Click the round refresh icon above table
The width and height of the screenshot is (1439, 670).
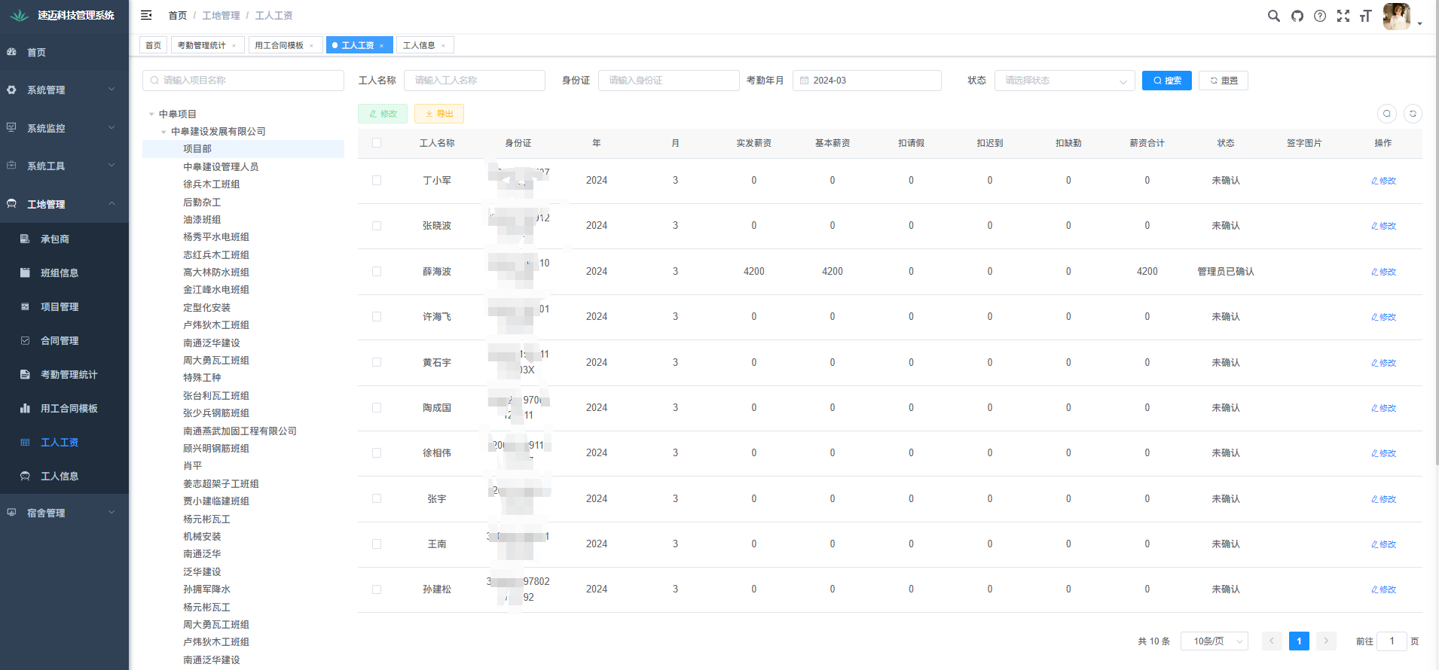tap(1413, 114)
